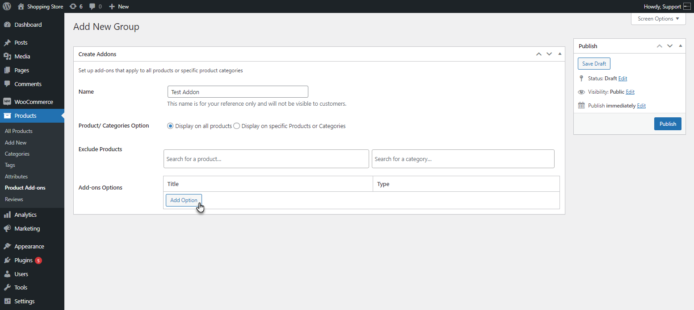Image resolution: width=694 pixels, height=310 pixels.
Task: Open Product Add-ons submenu item
Action: tap(25, 188)
